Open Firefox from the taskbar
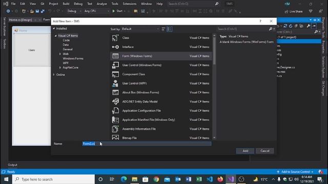This screenshot has width=328, height=184. (220, 179)
